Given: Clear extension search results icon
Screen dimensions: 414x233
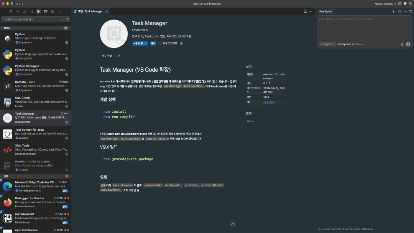Looking at the screenshot, I should click(x=62, y=20).
